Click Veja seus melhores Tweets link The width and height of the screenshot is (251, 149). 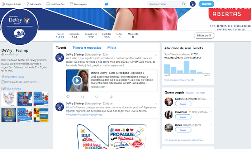pyautogui.click(x=179, y=80)
